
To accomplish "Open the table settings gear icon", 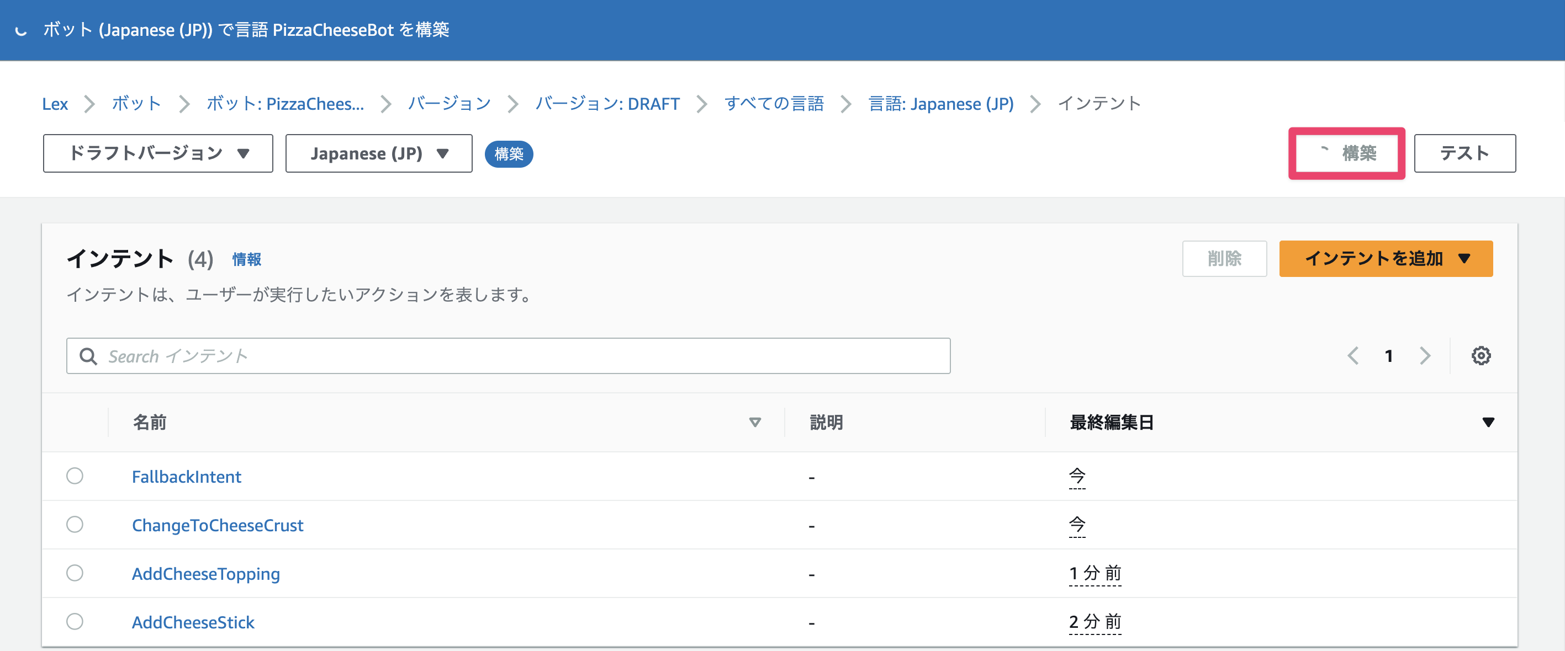I will (x=1482, y=355).
